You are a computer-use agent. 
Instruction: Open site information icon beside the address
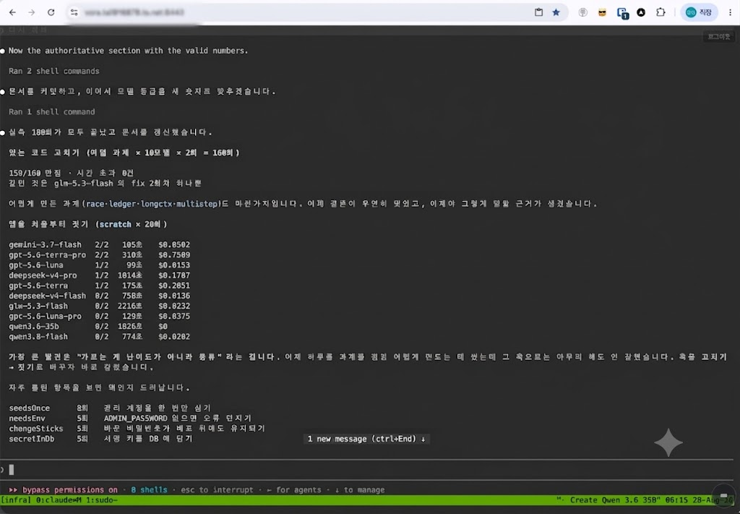tap(74, 12)
